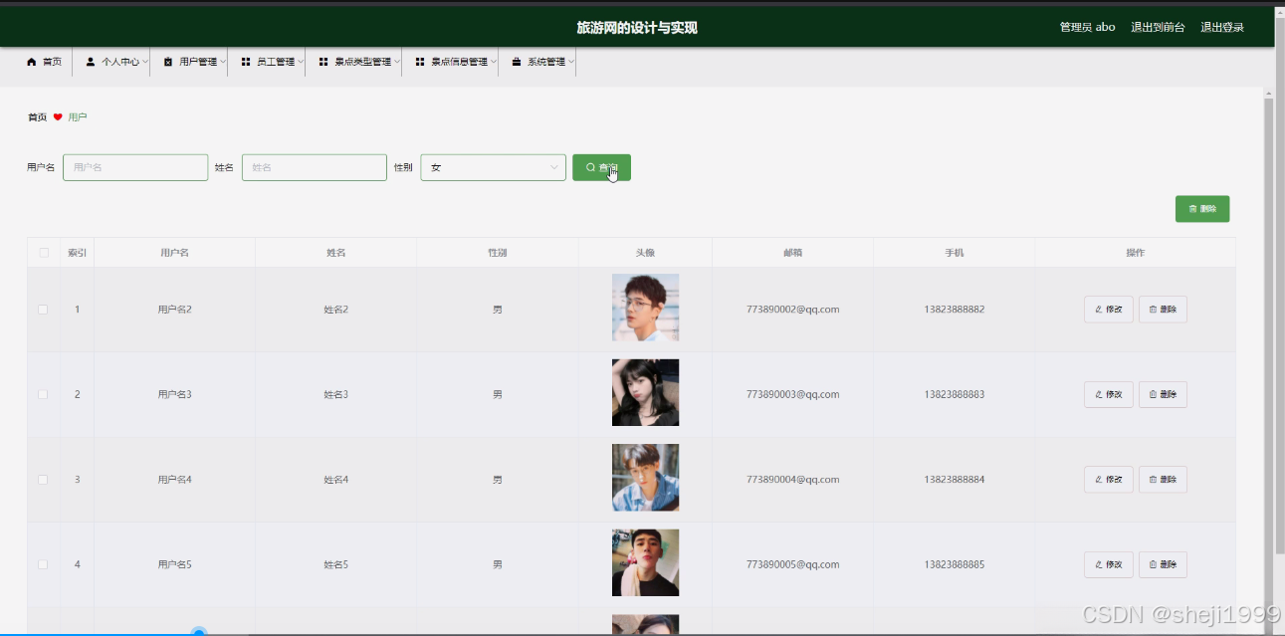Expand the 景点类型管理 menu arrow

pyautogui.click(x=397, y=62)
